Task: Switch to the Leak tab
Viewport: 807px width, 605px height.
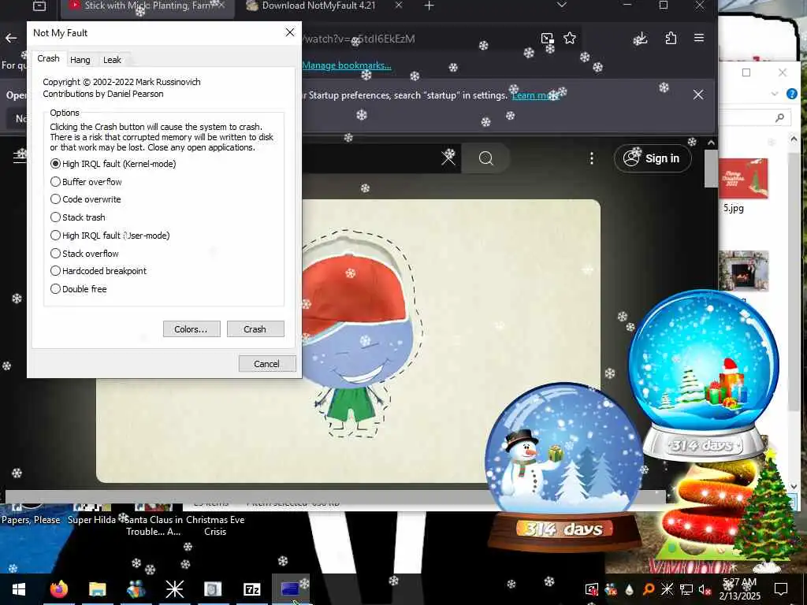Action: (x=112, y=60)
